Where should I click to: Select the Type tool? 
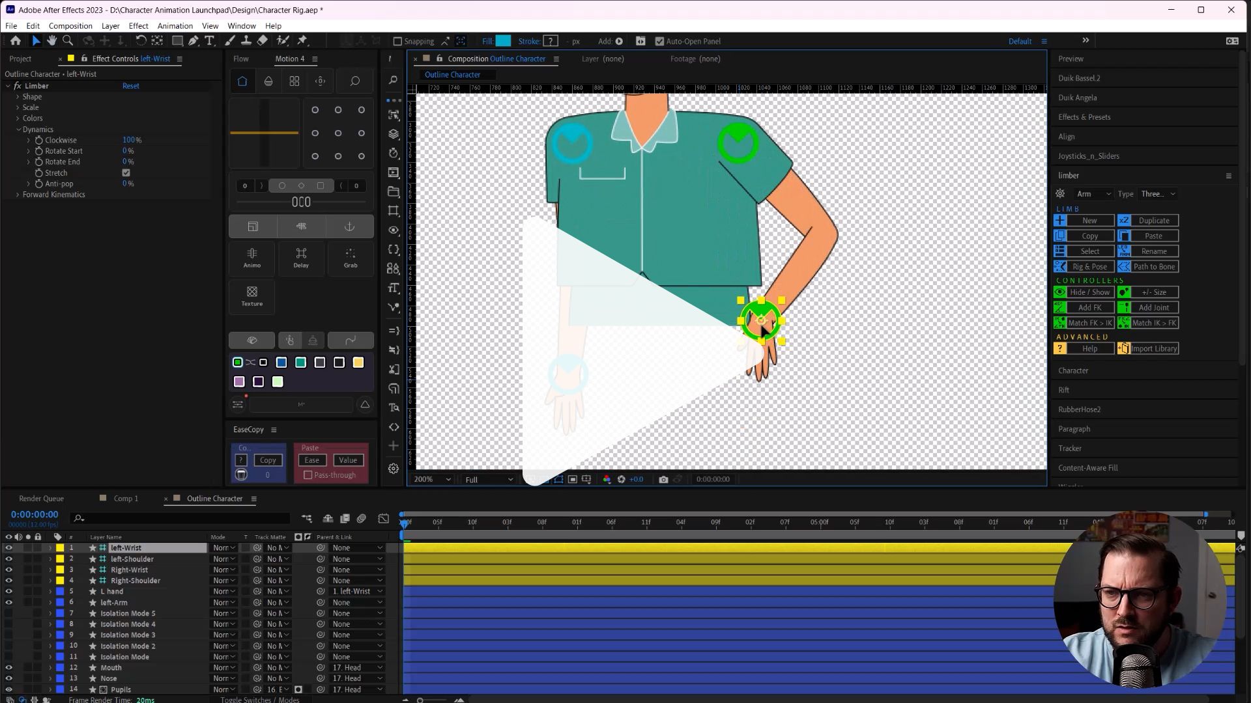point(210,41)
